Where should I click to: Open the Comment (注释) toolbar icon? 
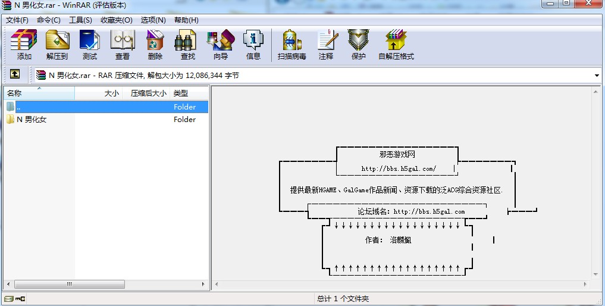coord(326,45)
